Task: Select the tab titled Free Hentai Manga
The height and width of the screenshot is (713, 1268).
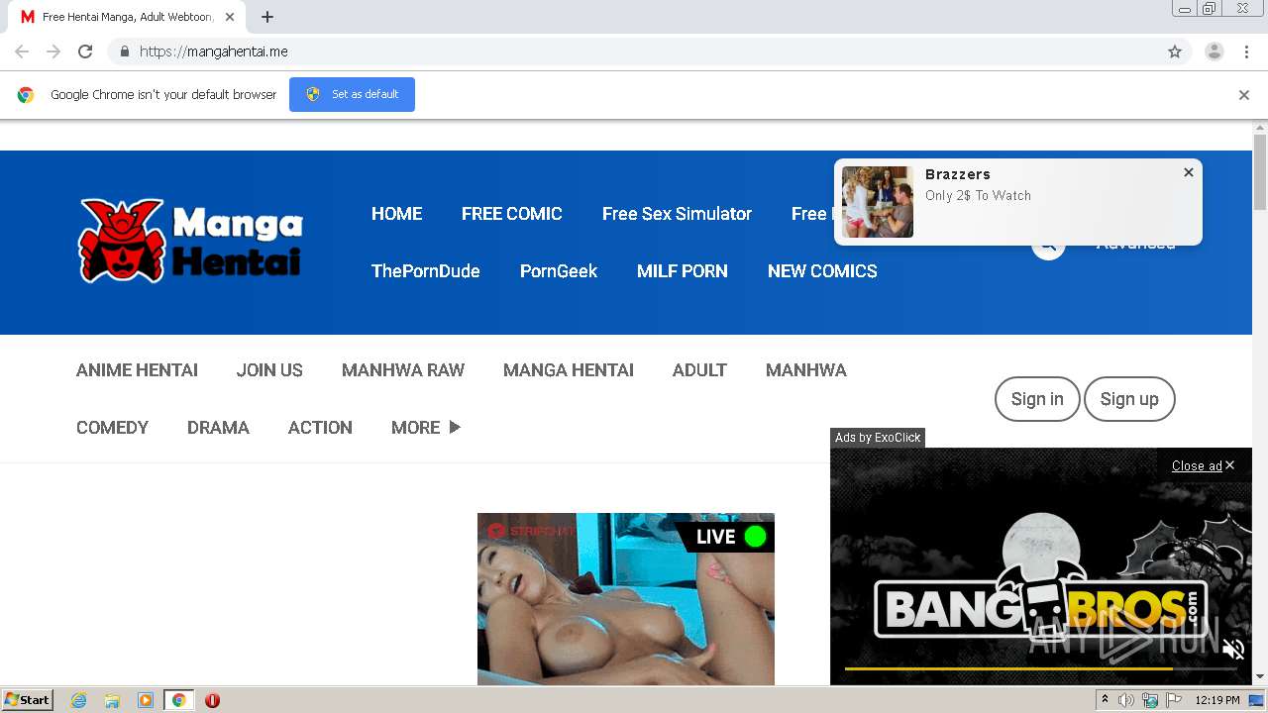Action: pos(129,17)
